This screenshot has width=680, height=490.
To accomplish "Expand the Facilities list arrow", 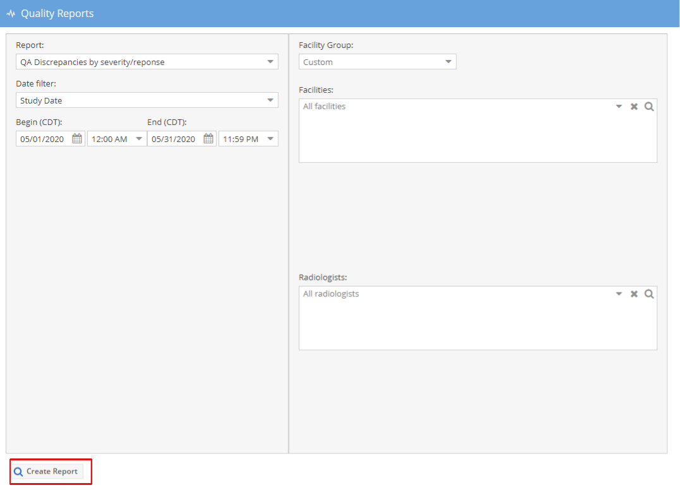I will click(619, 107).
